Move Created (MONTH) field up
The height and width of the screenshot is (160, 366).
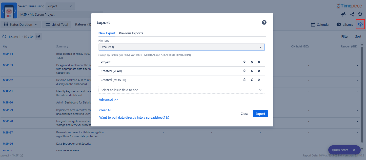(x=244, y=80)
